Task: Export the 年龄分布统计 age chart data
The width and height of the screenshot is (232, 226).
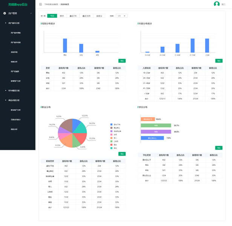Action: click(219, 61)
